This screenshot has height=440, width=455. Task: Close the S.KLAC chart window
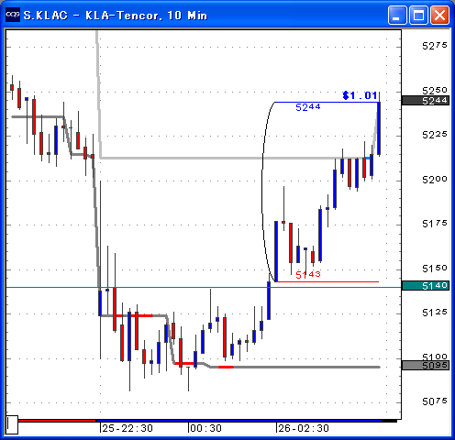pos(439,15)
